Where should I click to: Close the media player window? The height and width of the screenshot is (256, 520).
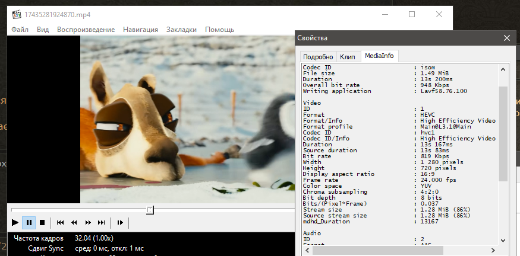pyautogui.click(x=439, y=15)
